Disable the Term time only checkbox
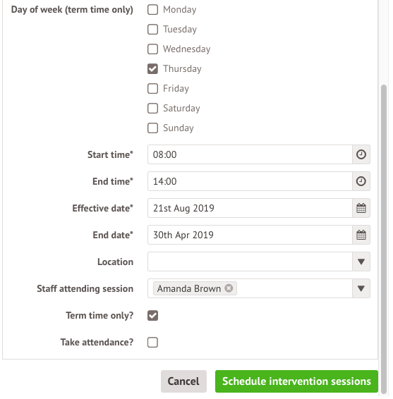 (x=152, y=316)
